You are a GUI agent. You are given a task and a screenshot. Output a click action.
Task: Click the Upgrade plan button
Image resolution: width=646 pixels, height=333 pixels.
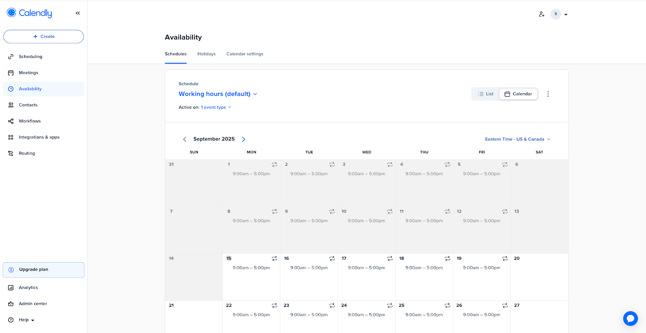tap(44, 270)
